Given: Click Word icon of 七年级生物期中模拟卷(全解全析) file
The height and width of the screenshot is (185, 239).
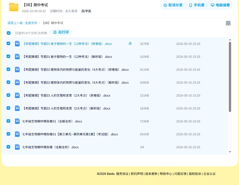Looking at the screenshot, I should coord(17,147).
